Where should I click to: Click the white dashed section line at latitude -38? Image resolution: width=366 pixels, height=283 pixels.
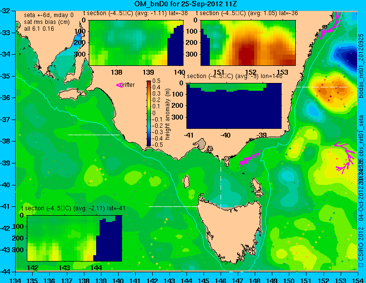pyautogui.click(x=94, y=135)
